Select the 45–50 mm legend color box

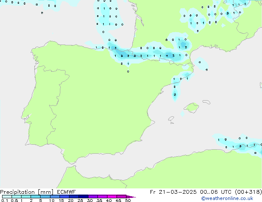coord(121,197)
